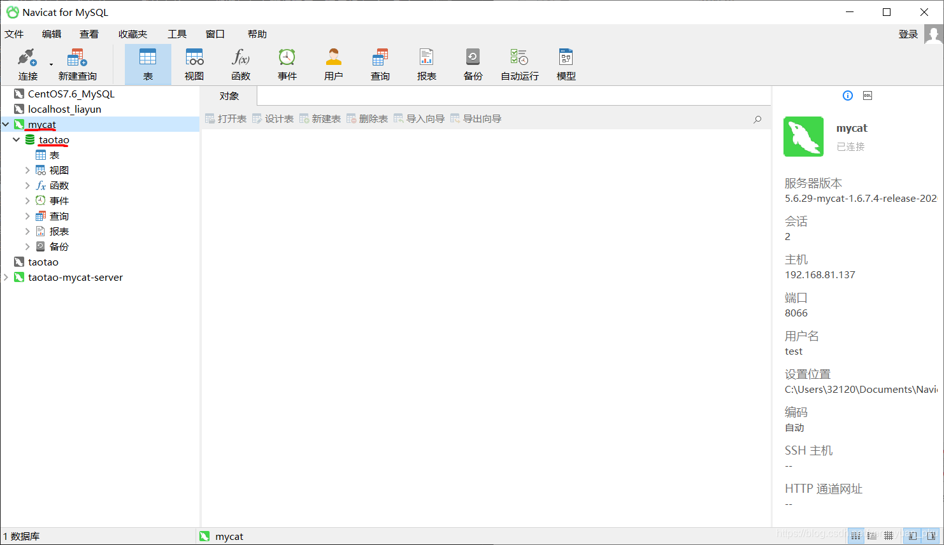Open the 帮助 menu
The height and width of the screenshot is (545, 944).
point(257,34)
